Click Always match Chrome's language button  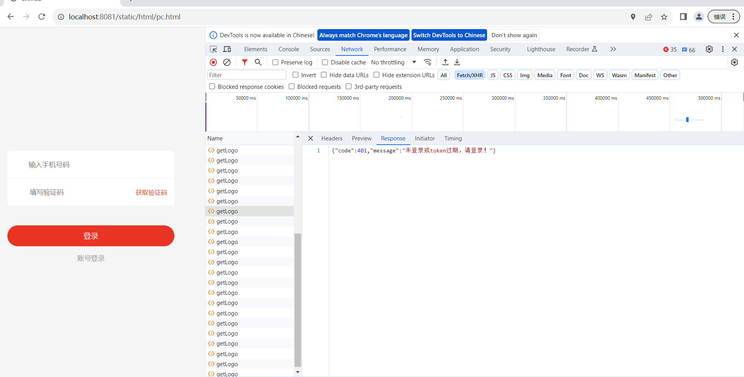363,35
